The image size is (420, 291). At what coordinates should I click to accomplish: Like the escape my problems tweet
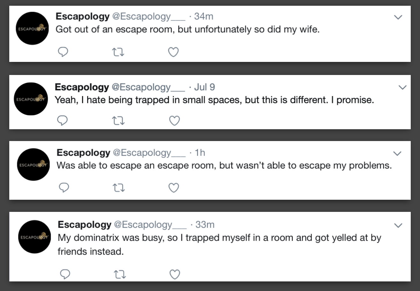coord(174,188)
